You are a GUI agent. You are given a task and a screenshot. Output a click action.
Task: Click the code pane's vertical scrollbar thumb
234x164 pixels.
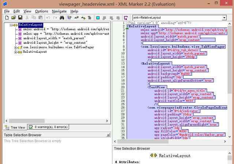(x=230, y=59)
